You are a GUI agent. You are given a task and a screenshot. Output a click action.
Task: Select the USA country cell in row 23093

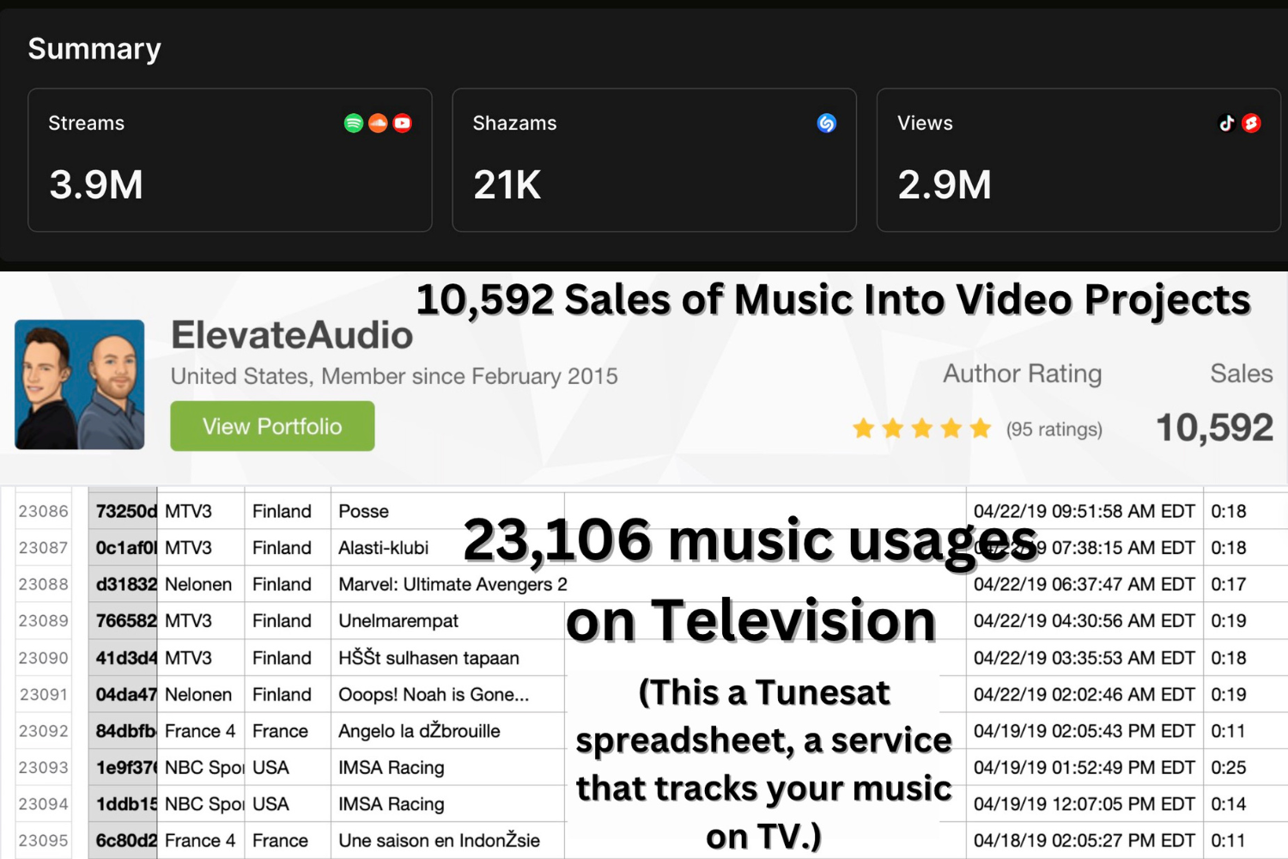click(x=288, y=767)
